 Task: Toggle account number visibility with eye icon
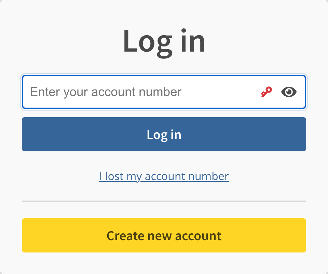(289, 92)
